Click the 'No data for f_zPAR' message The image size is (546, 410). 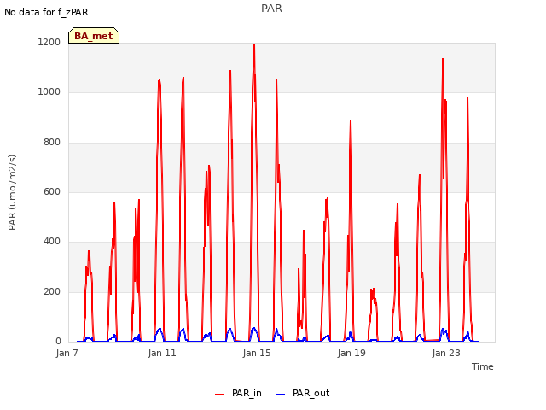click(46, 12)
